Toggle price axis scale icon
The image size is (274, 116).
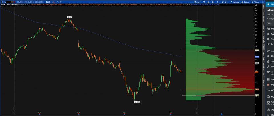tap(256, 5)
